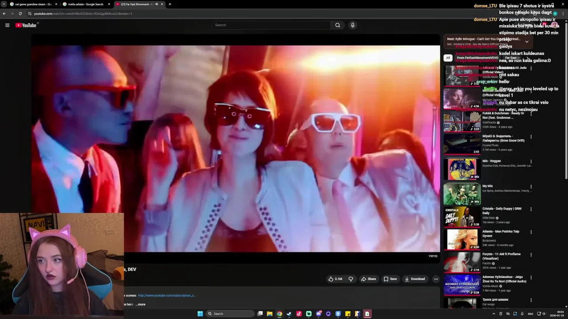The width and height of the screenshot is (568, 319).
Task: Share this video
Action: [369, 279]
